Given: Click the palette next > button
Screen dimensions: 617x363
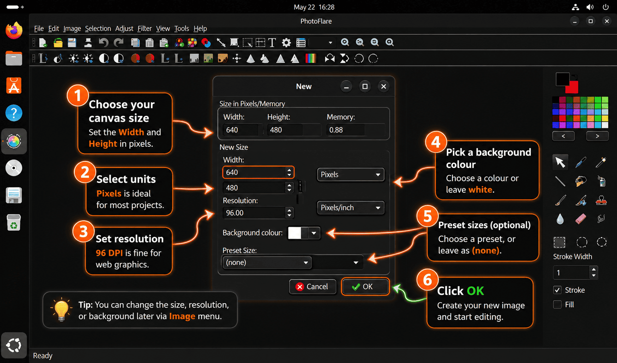Looking at the screenshot, I should (x=597, y=136).
